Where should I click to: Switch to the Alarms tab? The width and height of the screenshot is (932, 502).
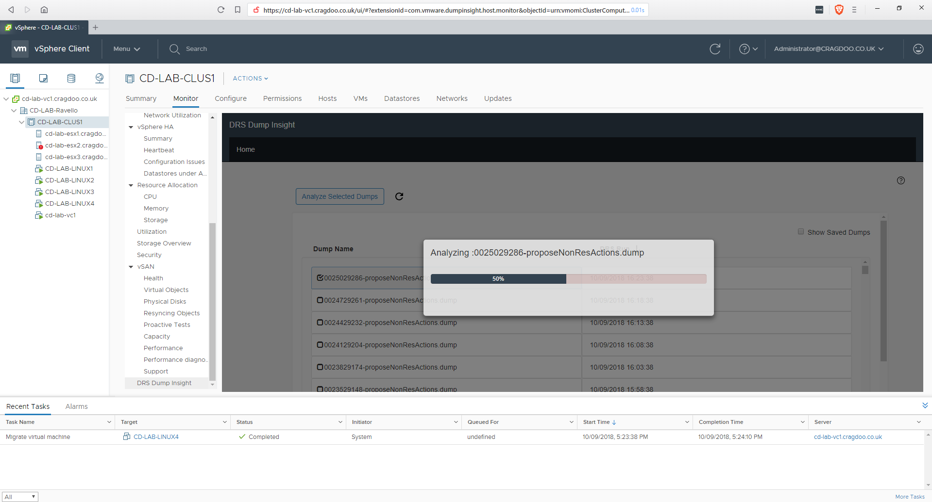click(77, 406)
